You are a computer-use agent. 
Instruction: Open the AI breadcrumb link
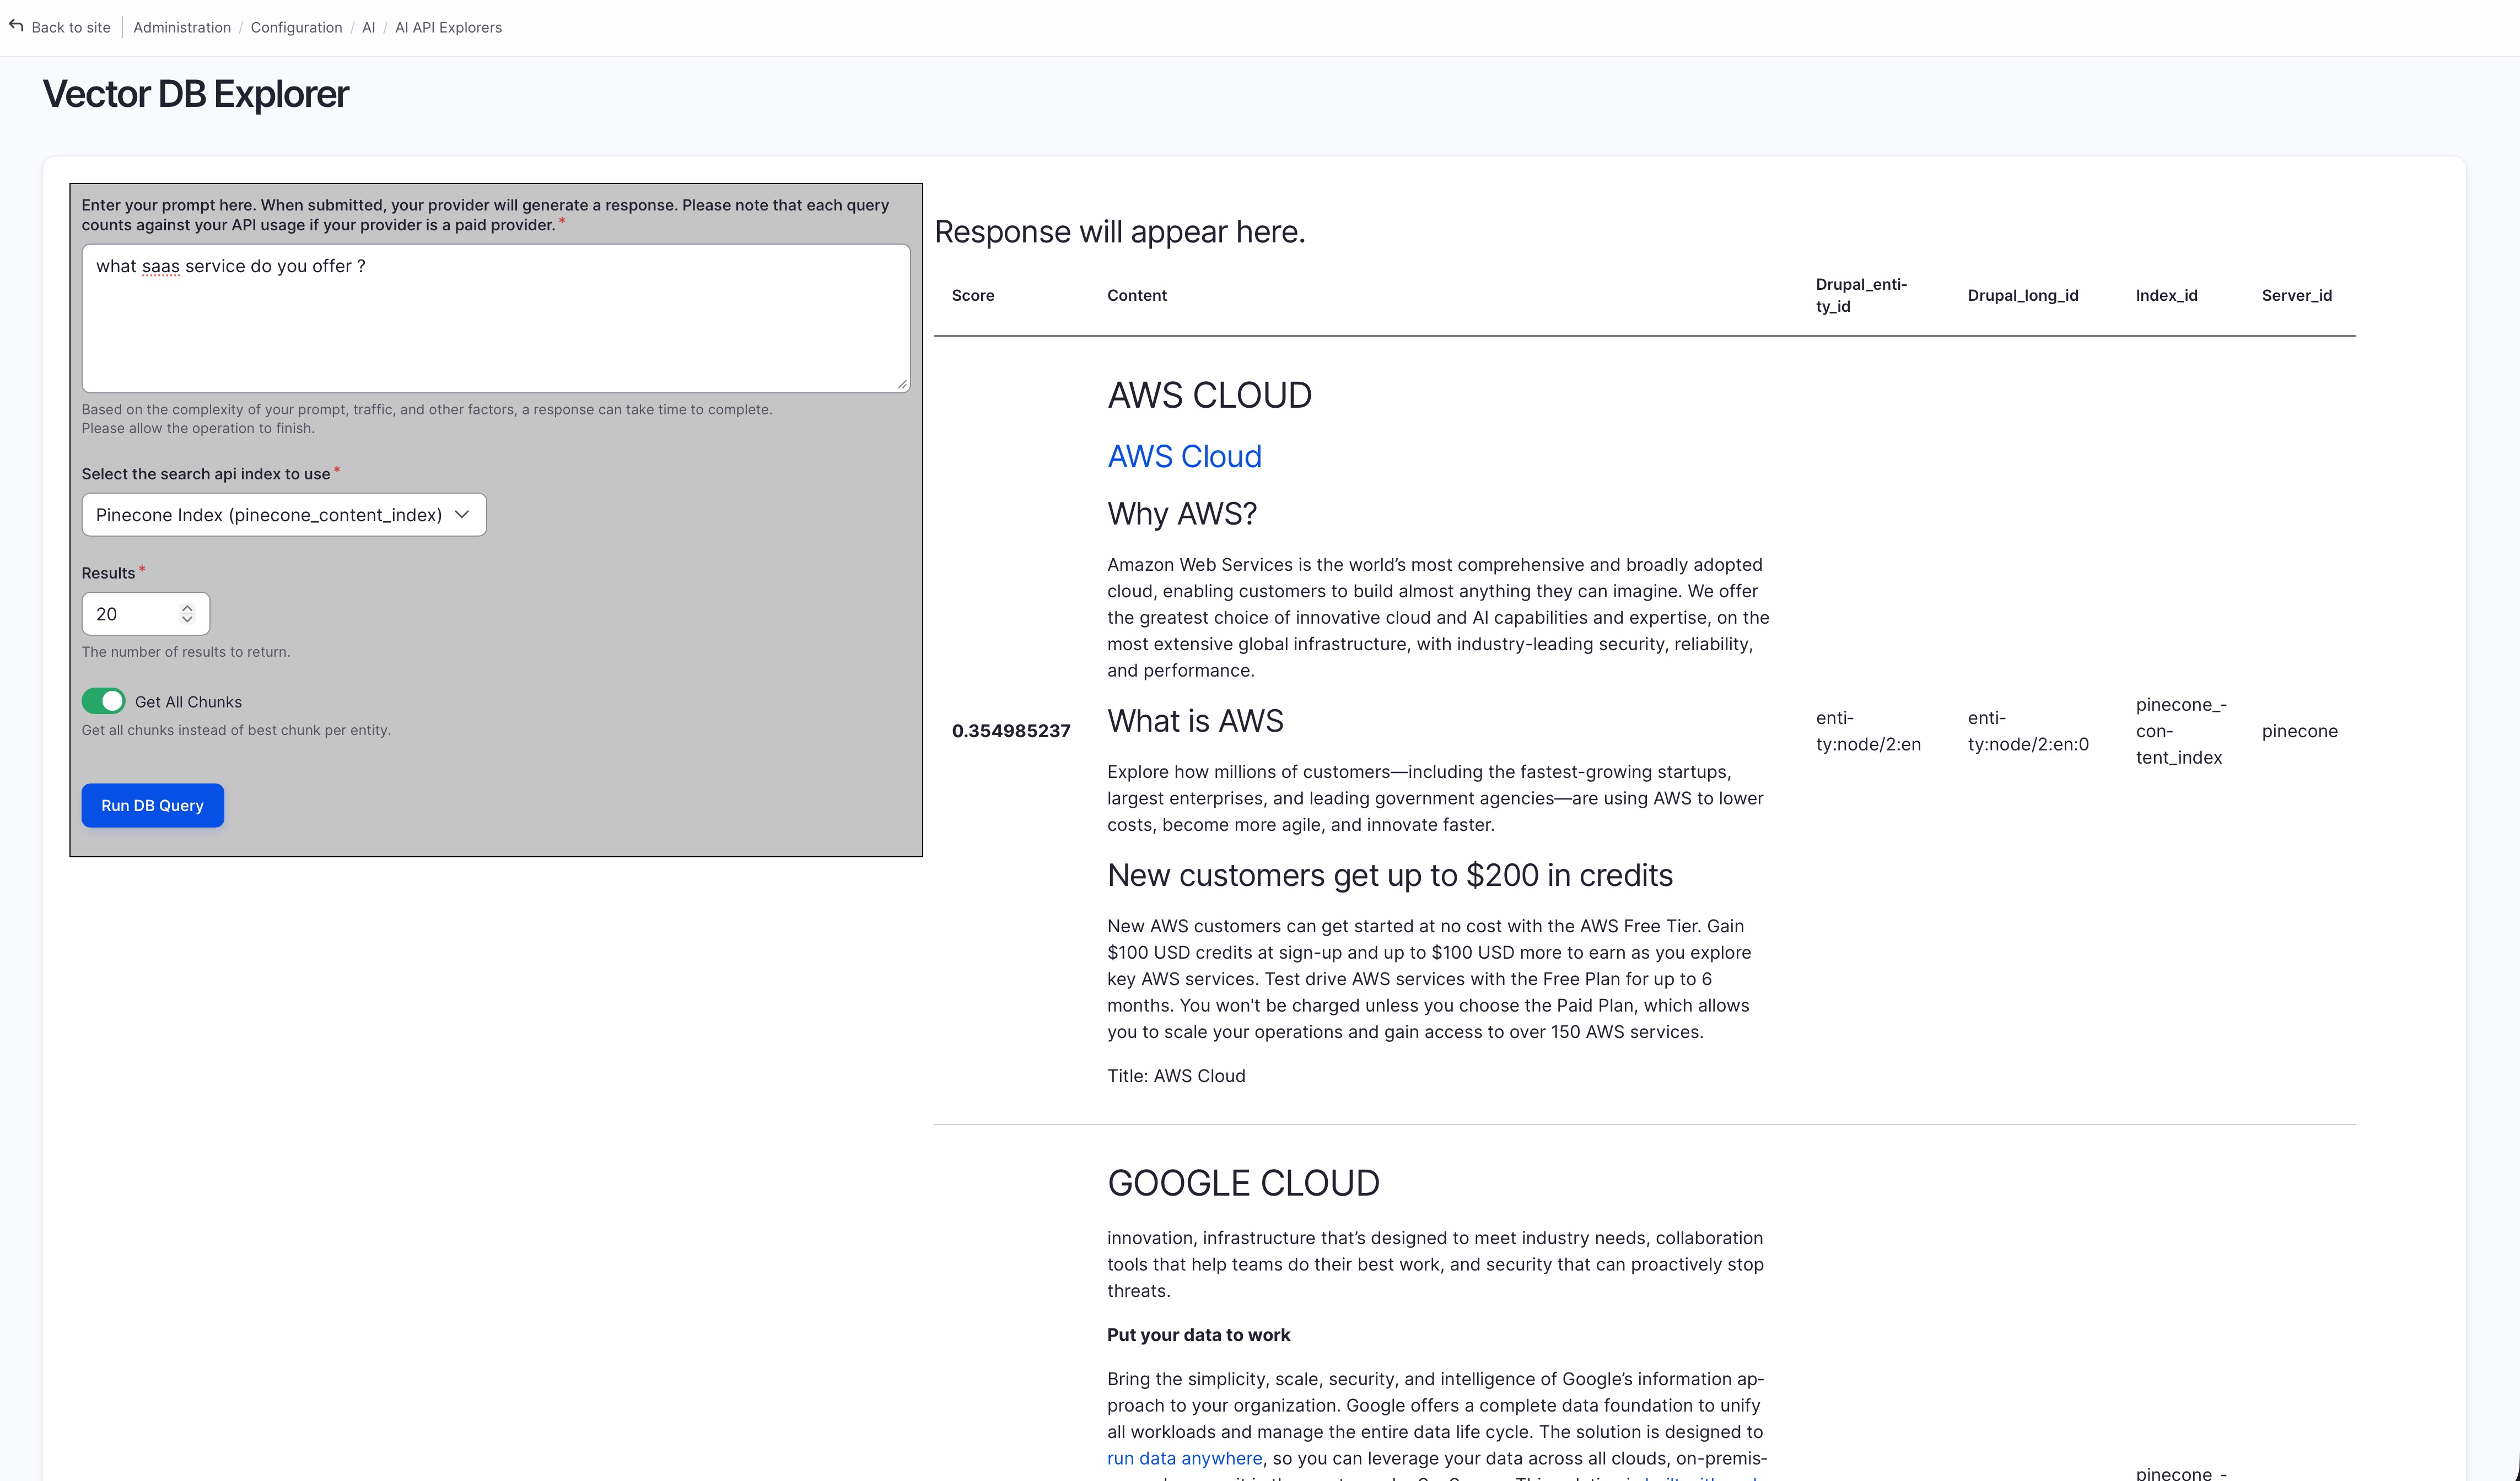pos(368,27)
